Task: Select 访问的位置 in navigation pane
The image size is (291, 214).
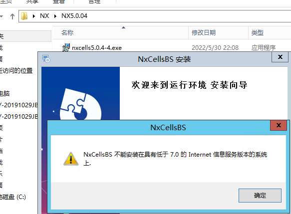Action: coord(16,71)
